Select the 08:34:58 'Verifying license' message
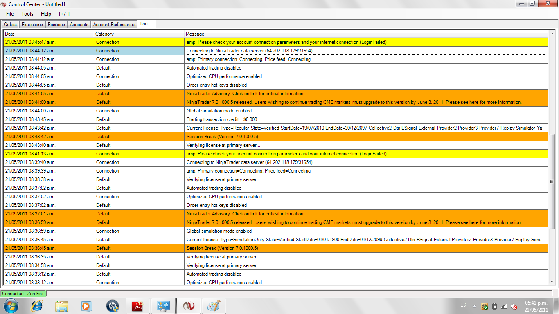The height and width of the screenshot is (314, 559). click(x=366, y=265)
